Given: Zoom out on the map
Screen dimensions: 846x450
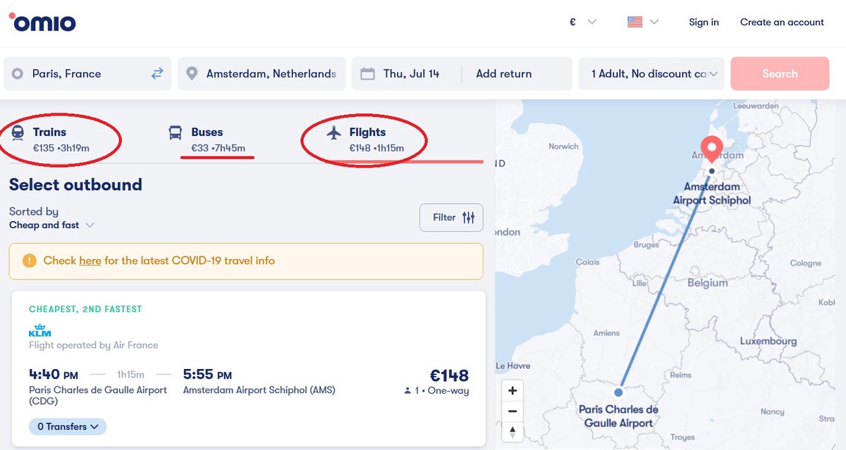Looking at the screenshot, I should (x=513, y=411).
